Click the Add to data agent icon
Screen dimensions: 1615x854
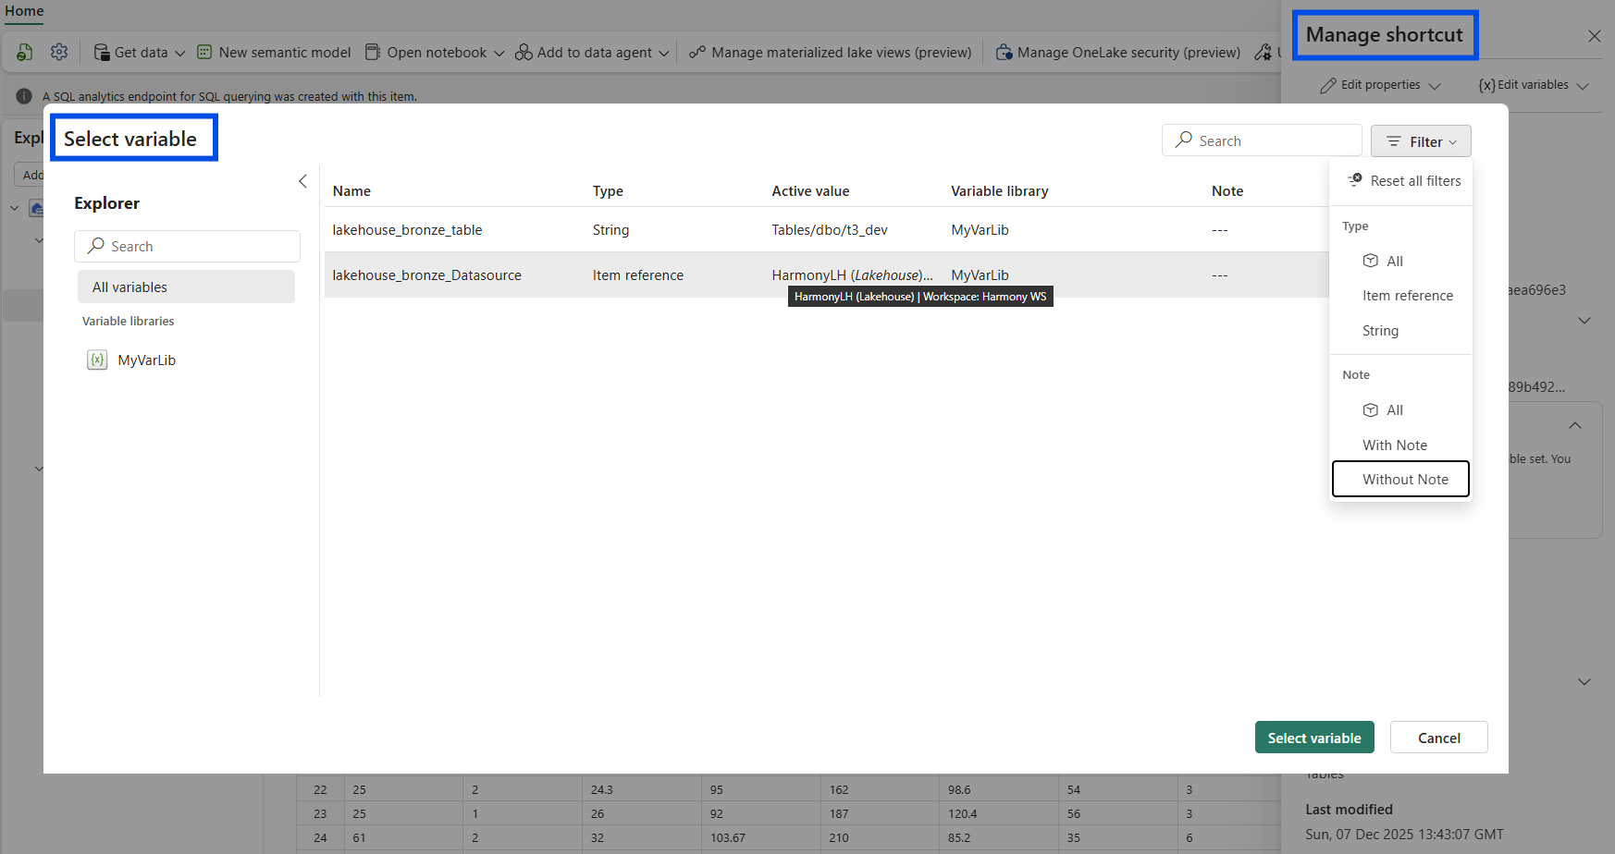tap(524, 53)
